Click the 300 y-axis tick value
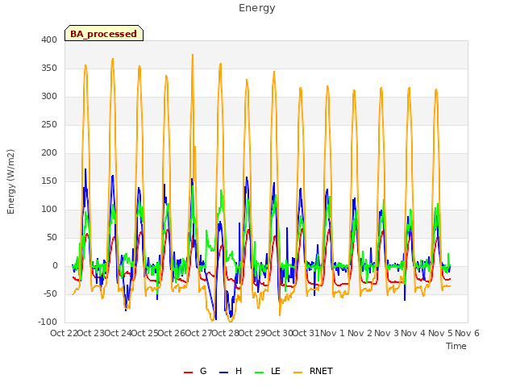The height and width of the screenshot is (387, 516). pos(49,97)
